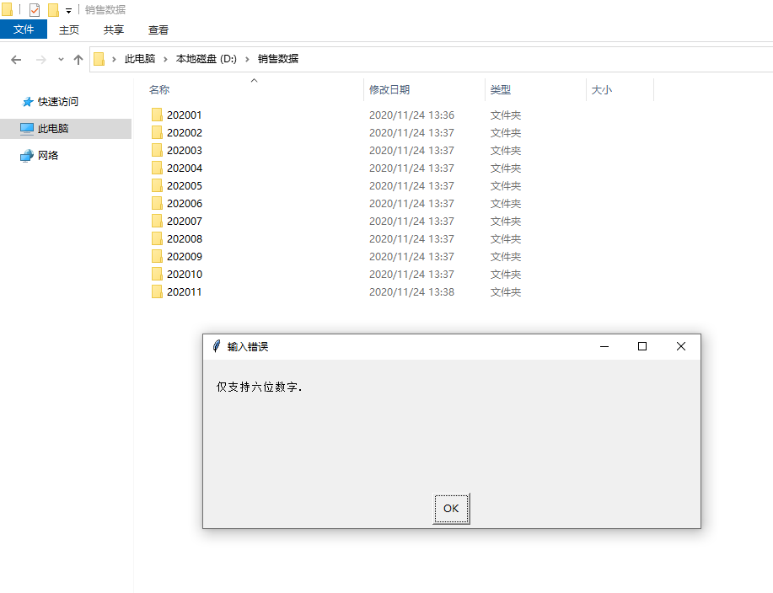Sort by the 名称 column header

point(159,89)
